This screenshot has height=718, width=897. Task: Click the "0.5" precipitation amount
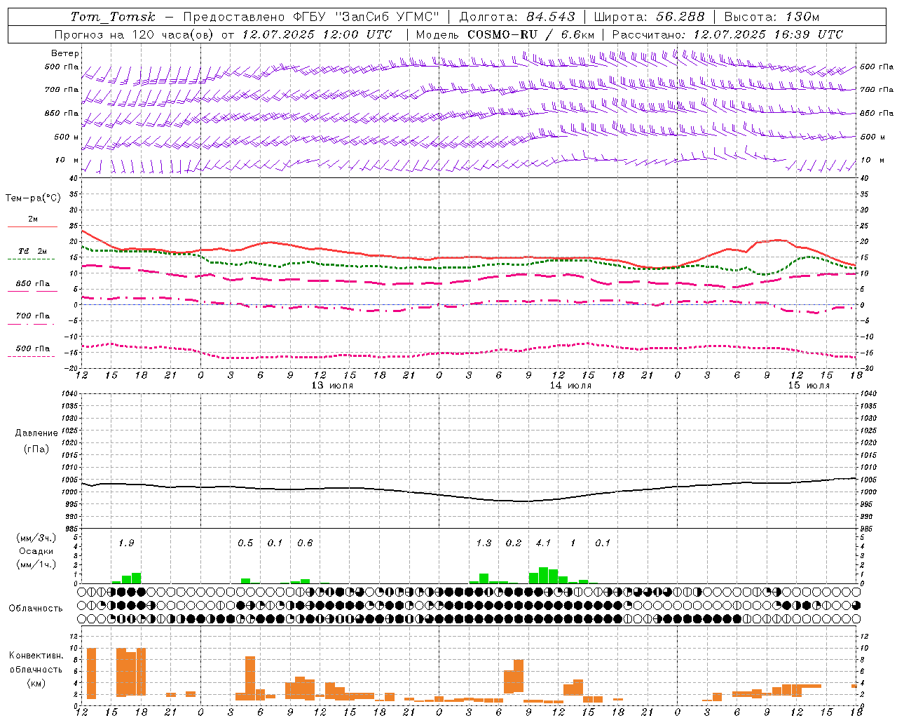coord(245,543)
